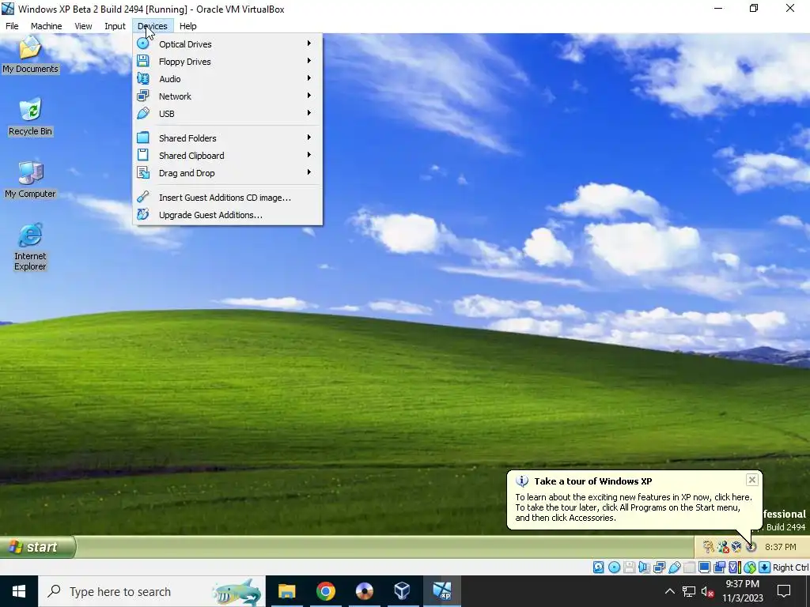Image resolution: width=810 pixels, height=607 pixels.
Task: Close the Devices menu via its title
Action: click(153, 26)
